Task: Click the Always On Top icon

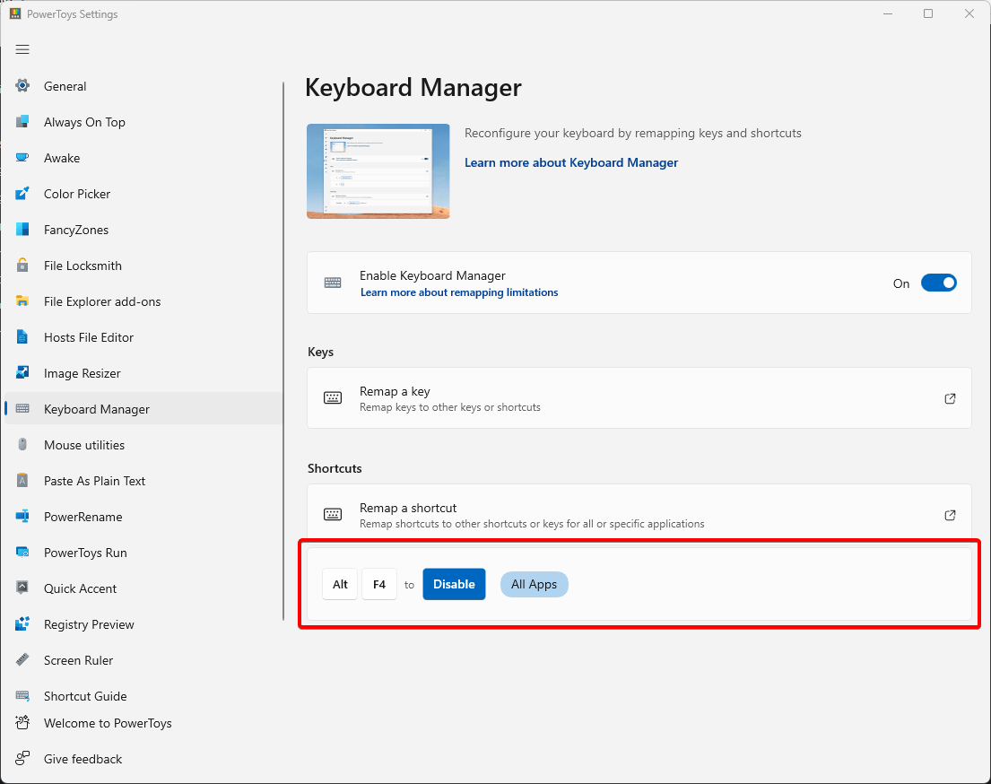Action: coord(22,121)
